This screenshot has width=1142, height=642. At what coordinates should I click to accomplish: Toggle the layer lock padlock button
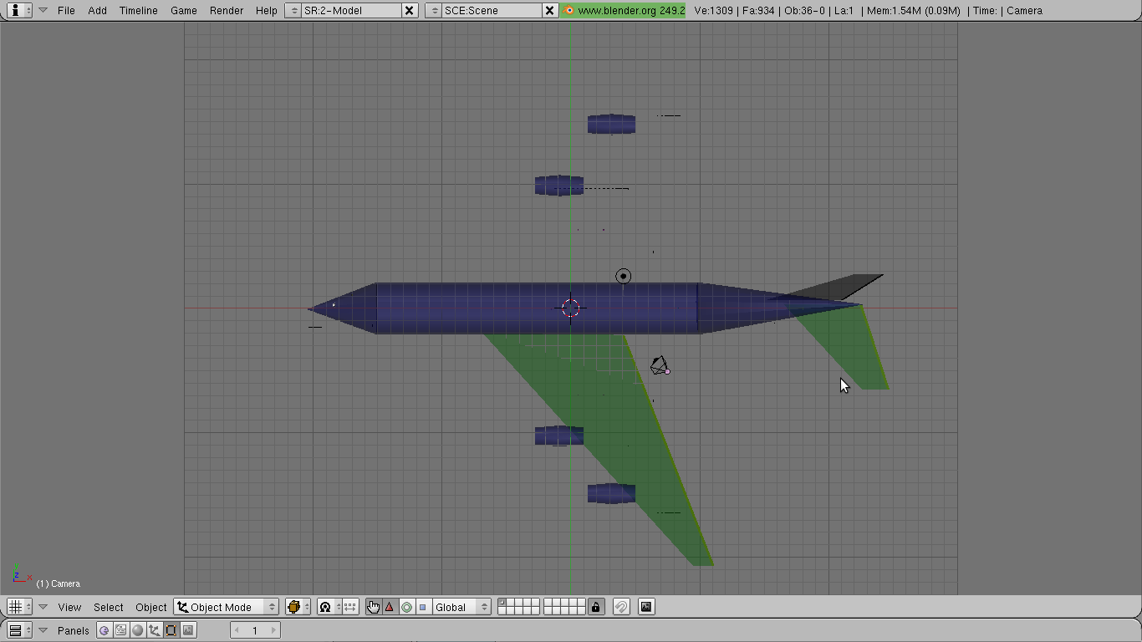(x=595, y=607)
